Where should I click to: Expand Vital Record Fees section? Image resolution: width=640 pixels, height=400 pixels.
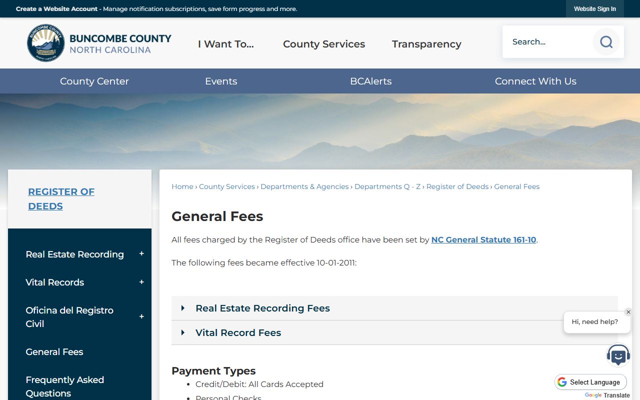(394, 332)
